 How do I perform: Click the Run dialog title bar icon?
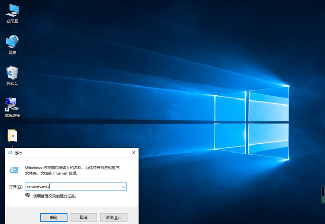point(10,153)
